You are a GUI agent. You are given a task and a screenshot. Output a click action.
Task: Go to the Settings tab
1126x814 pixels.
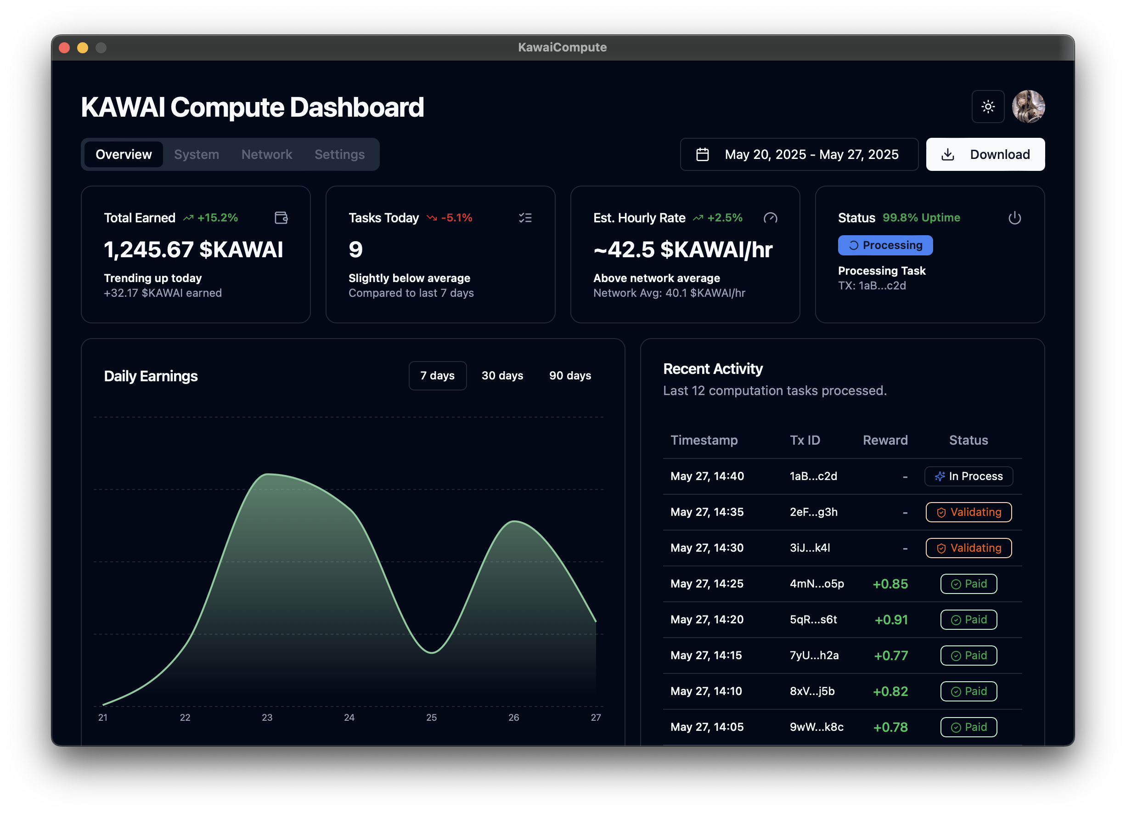339,154
